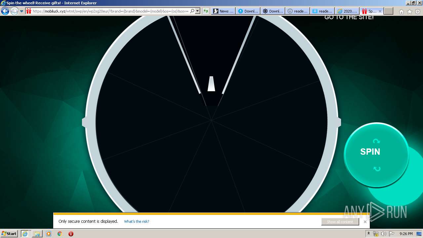Open the Windows Start menu

click(x=9, y=233)
